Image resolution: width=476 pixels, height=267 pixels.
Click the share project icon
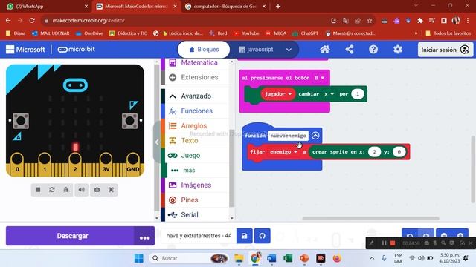point(349,50)
